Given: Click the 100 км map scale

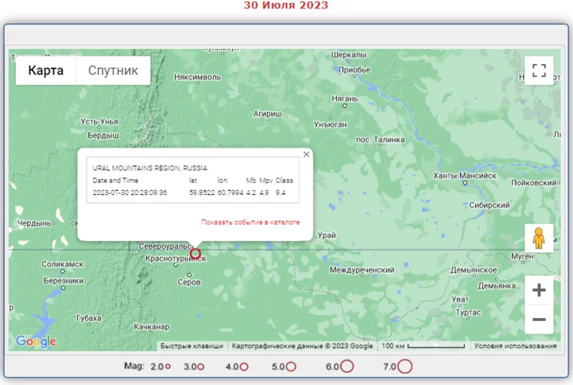Looking at the screenshot, I should tap(422, 347).
